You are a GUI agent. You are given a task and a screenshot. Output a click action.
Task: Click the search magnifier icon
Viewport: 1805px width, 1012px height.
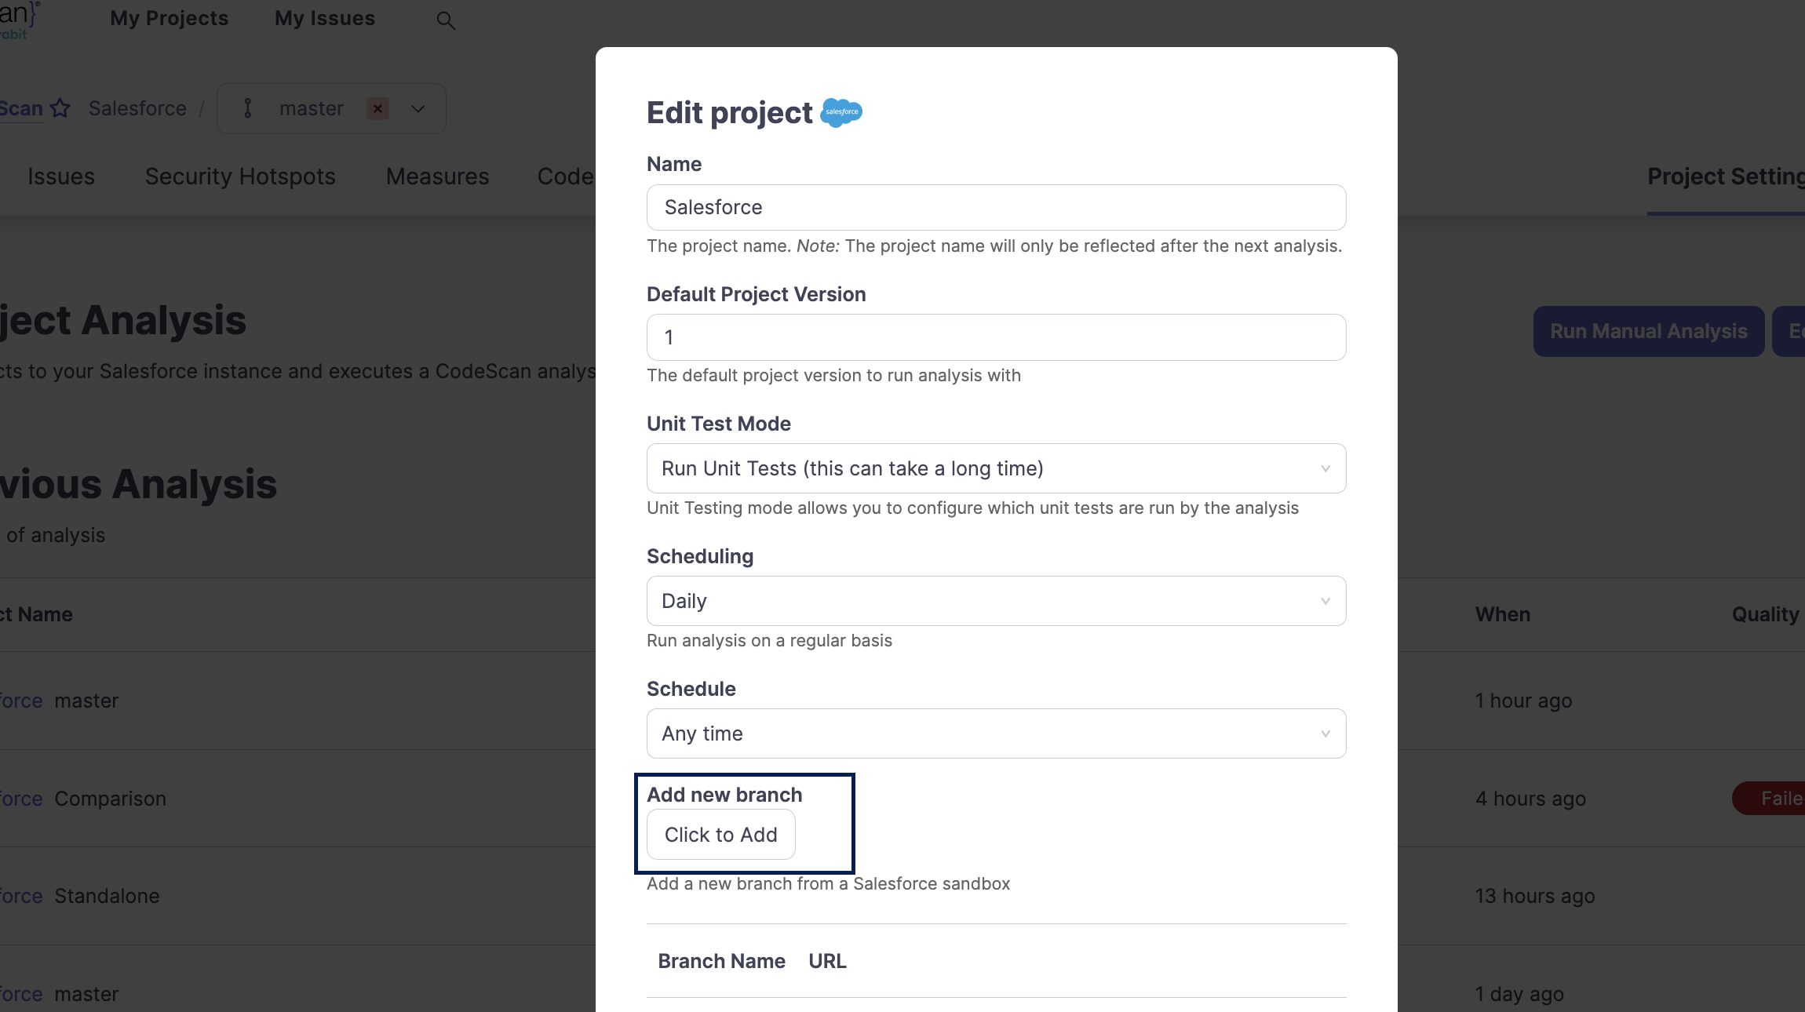tap(446, 21)
